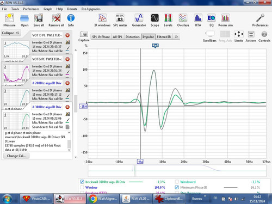The height and width of the screenshot is (204, 272).
Task: Expand the Bureau toolbar in taskbar
Action: point(205,196)
